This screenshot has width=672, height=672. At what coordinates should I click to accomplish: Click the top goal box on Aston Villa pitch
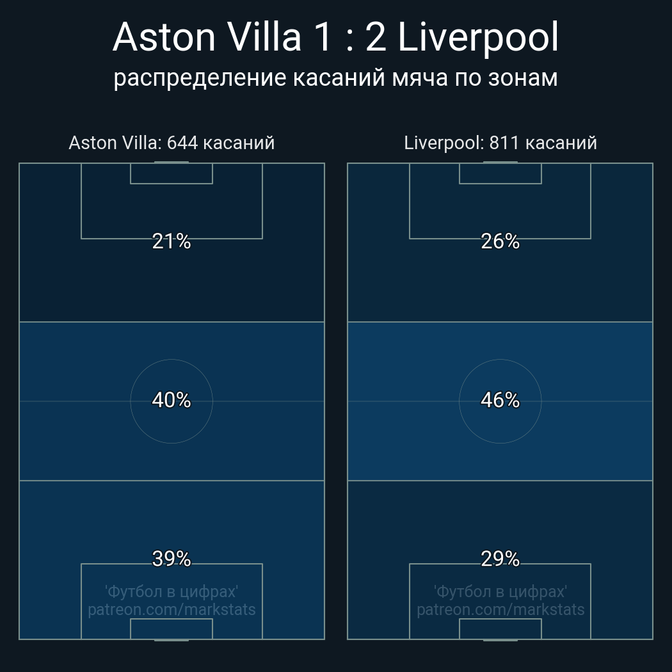point(172,173)
